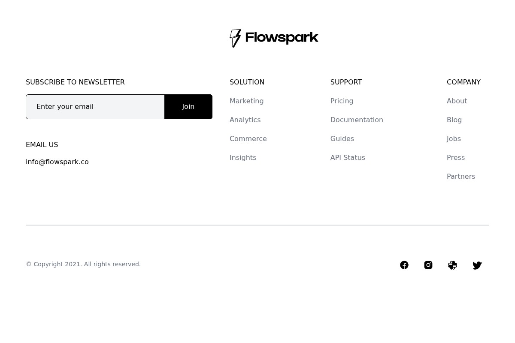Viewport: 515px width, 343px height.
Task: Open the Commerce page link
Action: point(248,138)
